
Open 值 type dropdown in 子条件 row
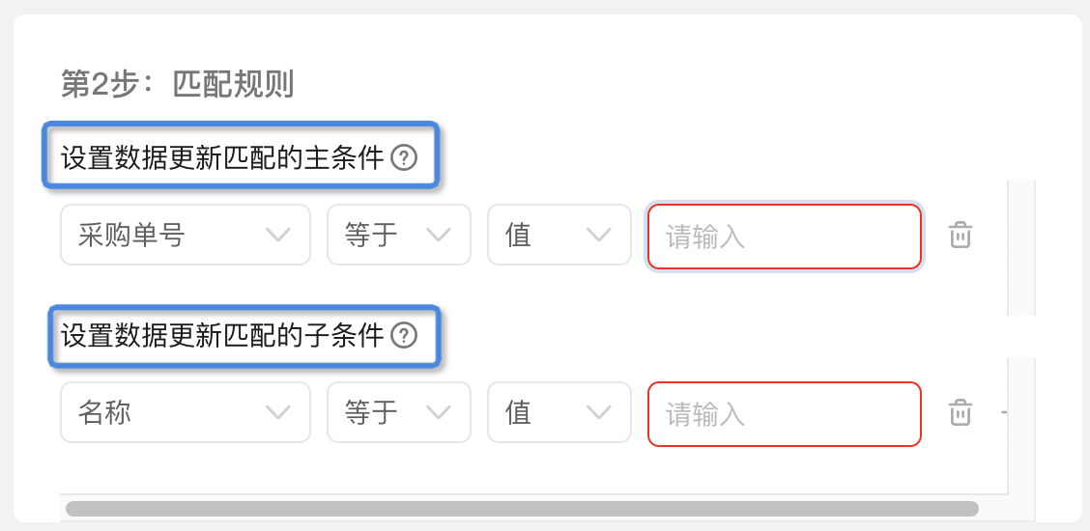pyautogui.click(x=559, y=412)
